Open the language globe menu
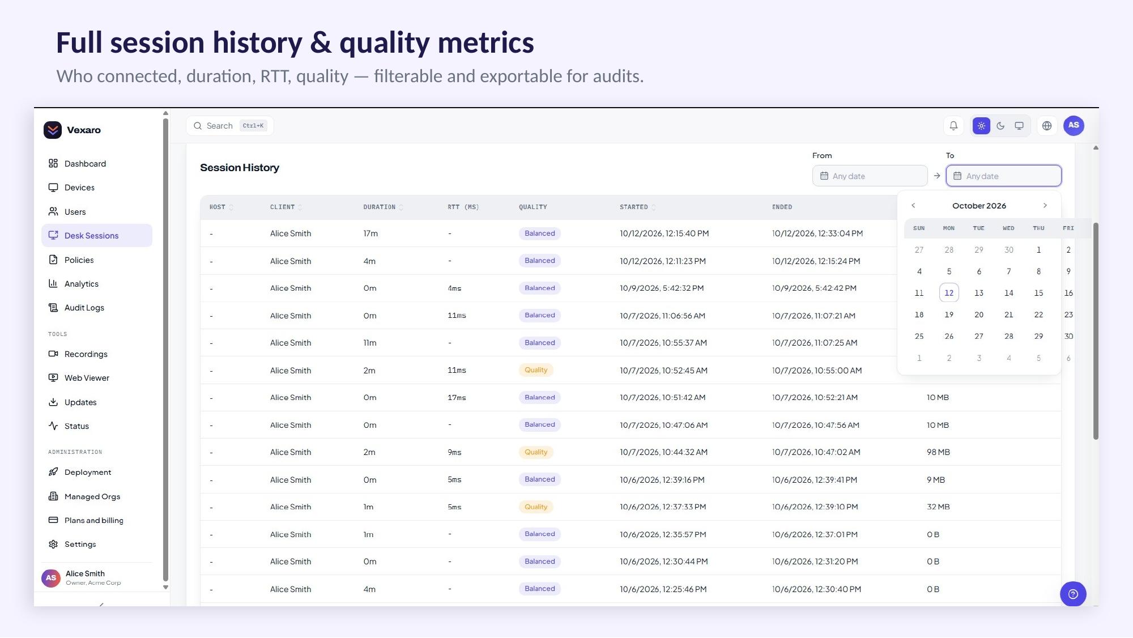The image size is (1133, 638). (1047, 126)
